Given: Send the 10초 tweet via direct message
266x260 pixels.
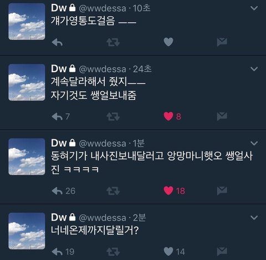Looking at the screenshot, I should coord(222,42).
